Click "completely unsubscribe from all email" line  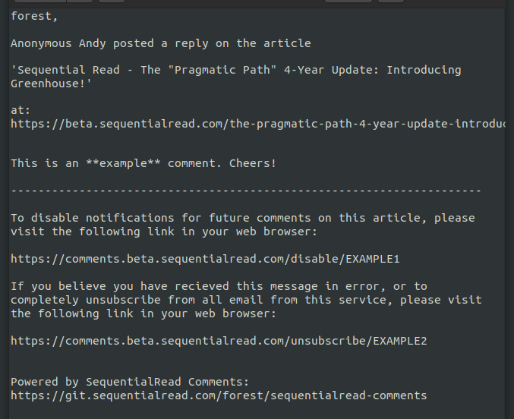click(129, 300)
